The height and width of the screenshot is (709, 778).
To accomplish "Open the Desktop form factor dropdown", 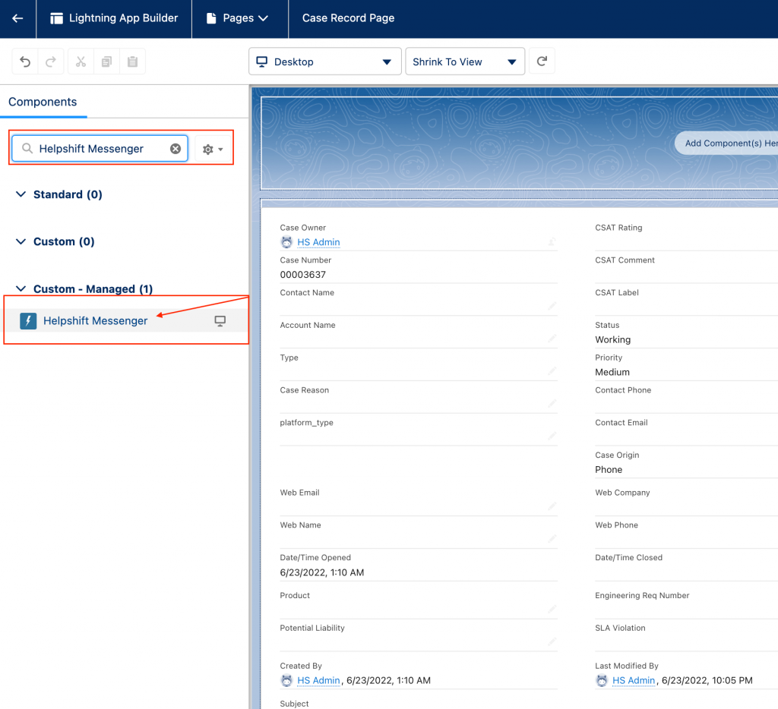I will [x=324, y=61].
